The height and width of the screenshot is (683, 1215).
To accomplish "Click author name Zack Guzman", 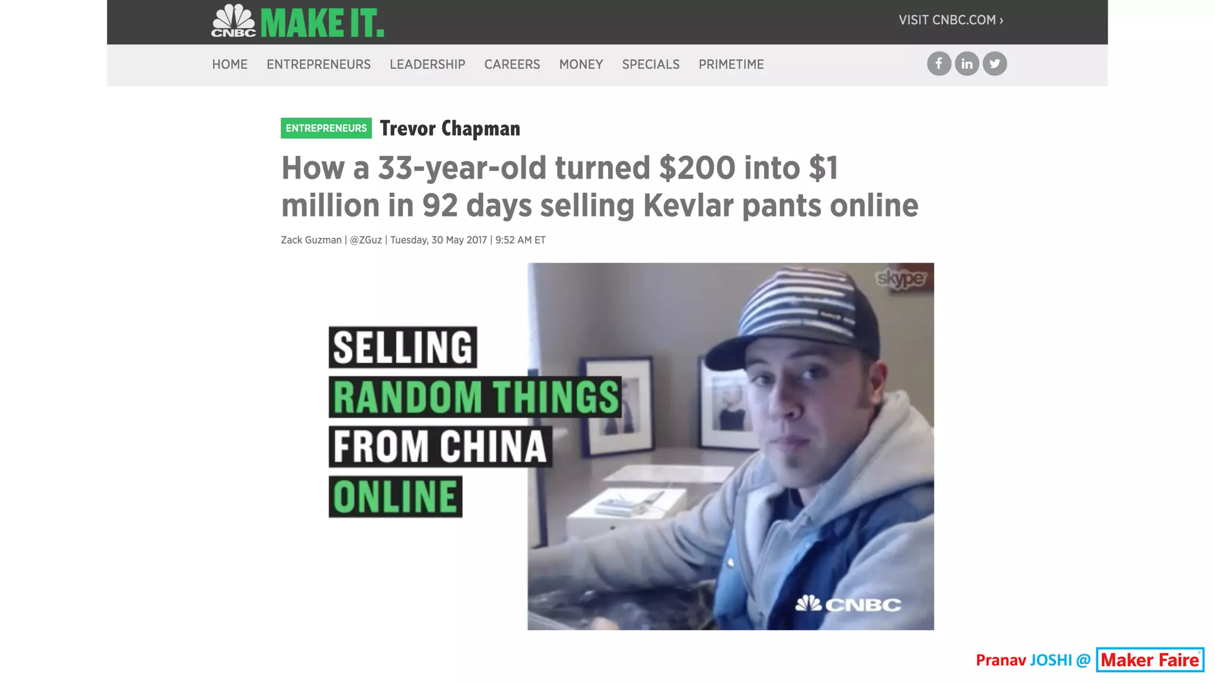I will [x=311, y=240].
